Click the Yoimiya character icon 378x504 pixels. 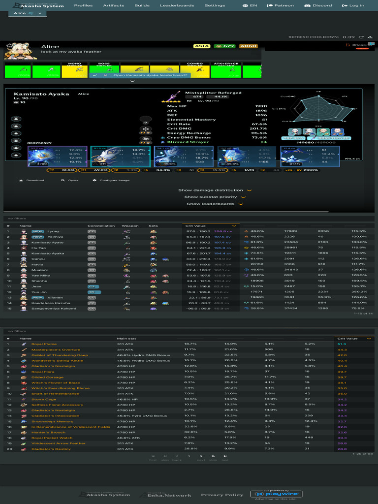tap(24, 237)
